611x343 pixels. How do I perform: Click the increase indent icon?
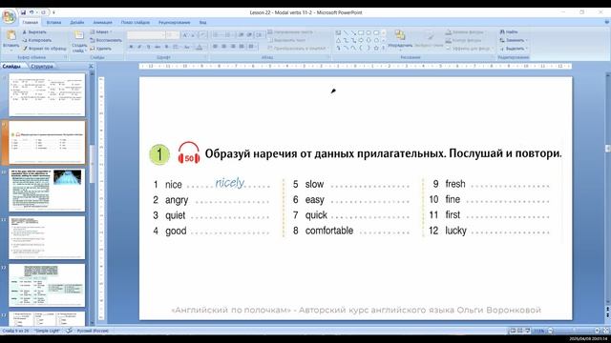(249, 35)
